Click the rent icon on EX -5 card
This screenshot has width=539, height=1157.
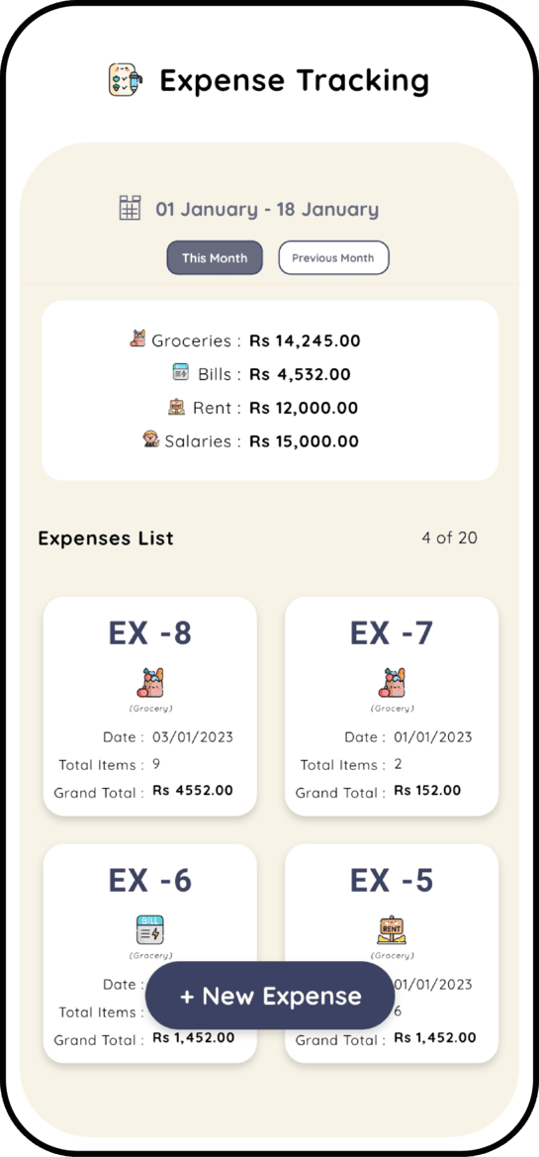393,929
